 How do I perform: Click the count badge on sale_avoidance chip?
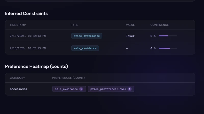click(x=81, y=89)
